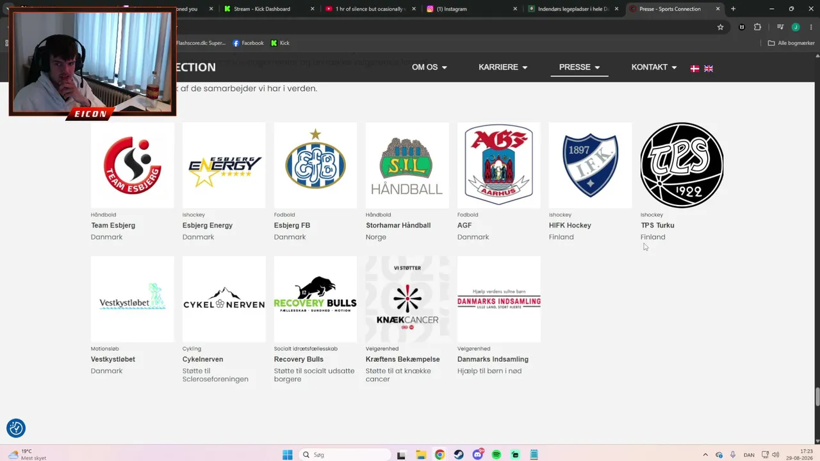
Task: Switch to Indendørs legepladser tab
Action: coord(573,9)
